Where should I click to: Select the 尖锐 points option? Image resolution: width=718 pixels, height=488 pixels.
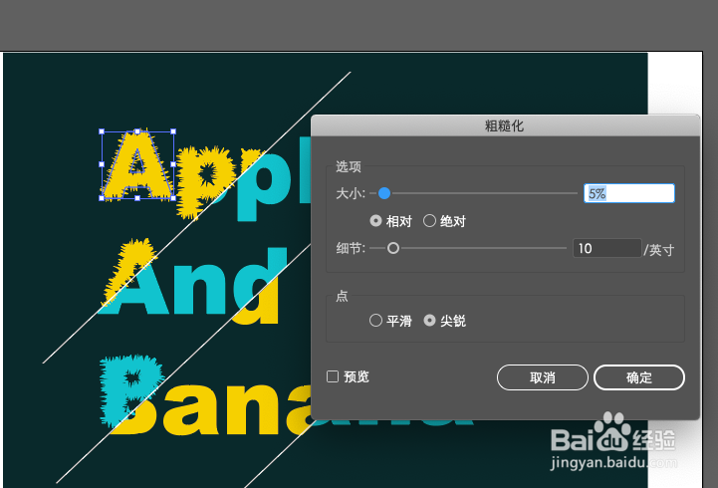point(429,321)
